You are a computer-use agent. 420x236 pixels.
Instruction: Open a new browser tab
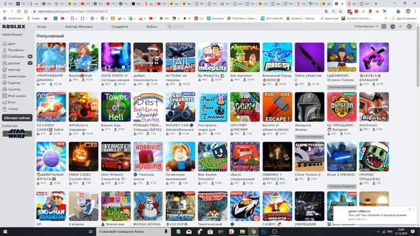pyautogui.click(x=376, y=4)
